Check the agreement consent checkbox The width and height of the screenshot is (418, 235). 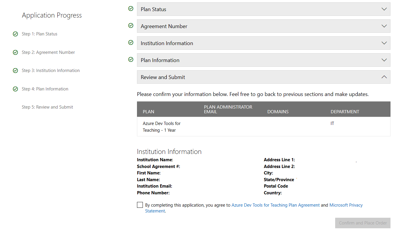[x=140, y=205]
